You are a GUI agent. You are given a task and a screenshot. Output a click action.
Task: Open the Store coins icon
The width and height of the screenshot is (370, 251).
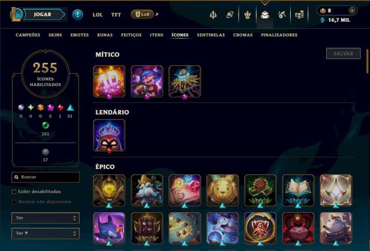click(x=299, y=15)
